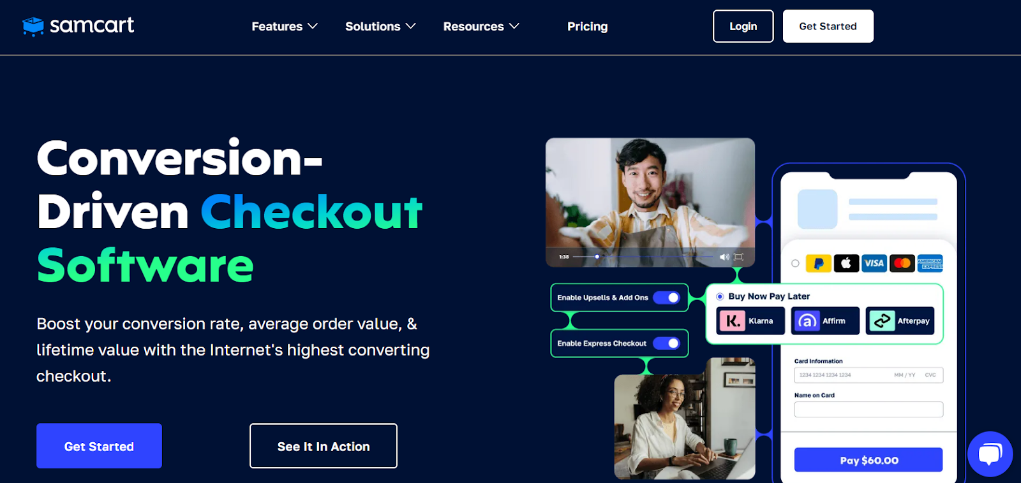The width and height of the screenshot is (1021, 483).
Task: Click the video volume speaker icon
Action: (x=724, y=257)
